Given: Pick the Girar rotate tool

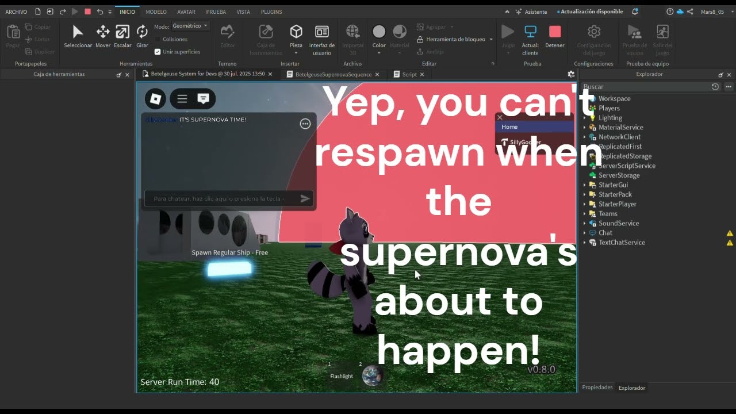Looking at the screenshot, I should [x=142, y=36].
